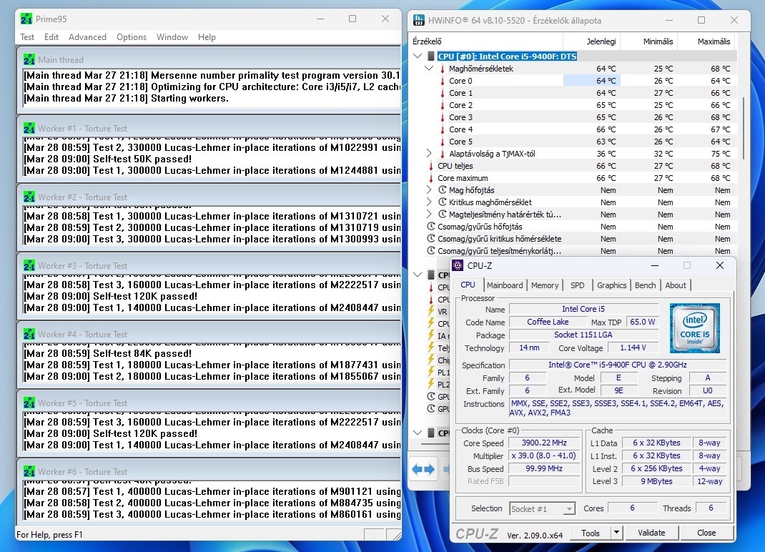
Task: Click the chip icon of CPU [#0] sensor
Action: click(x=431, y=56)
